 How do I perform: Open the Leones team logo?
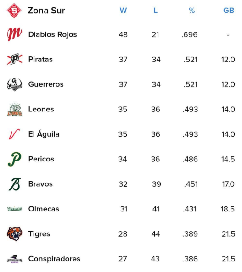coord(15,109)
